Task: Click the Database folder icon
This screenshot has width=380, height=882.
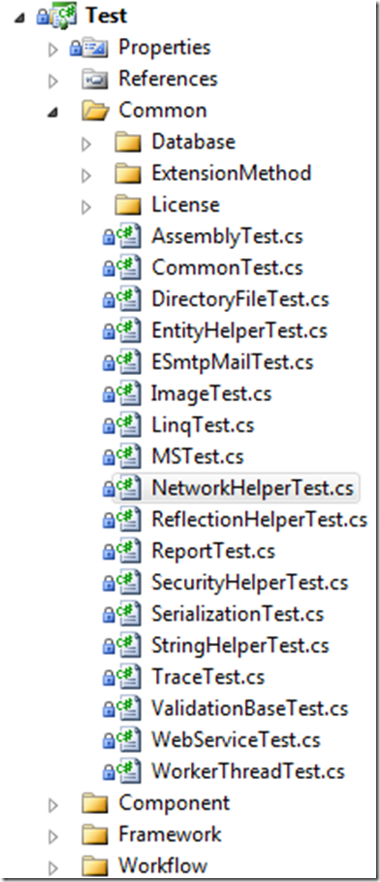Action: (127, 143)
